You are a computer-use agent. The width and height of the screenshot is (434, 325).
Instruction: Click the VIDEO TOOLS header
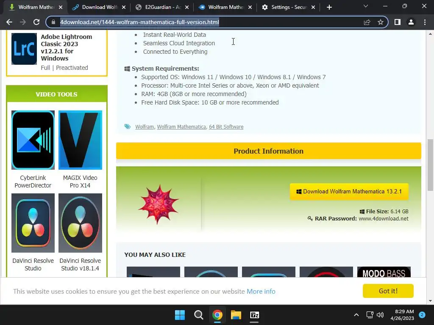(x=56, y=94)
